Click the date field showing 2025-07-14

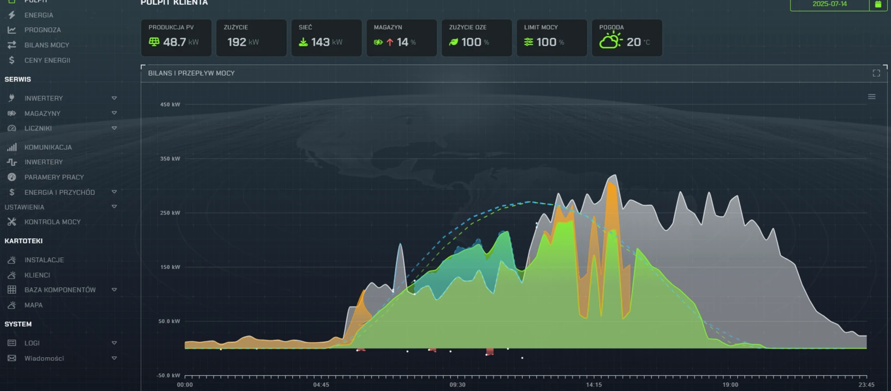829,4
